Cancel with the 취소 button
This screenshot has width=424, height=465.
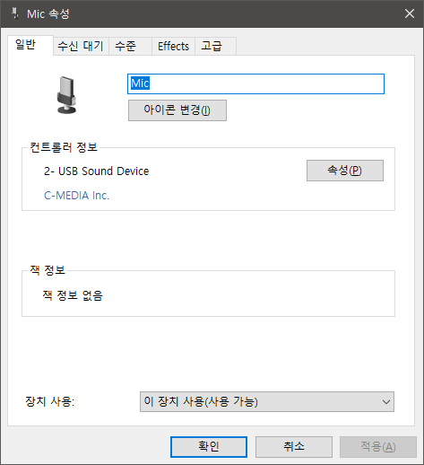click(294, 447)
